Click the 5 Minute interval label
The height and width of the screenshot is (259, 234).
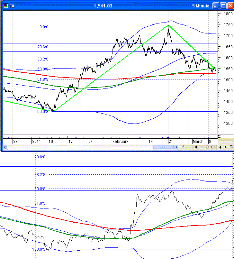point(201,6)
